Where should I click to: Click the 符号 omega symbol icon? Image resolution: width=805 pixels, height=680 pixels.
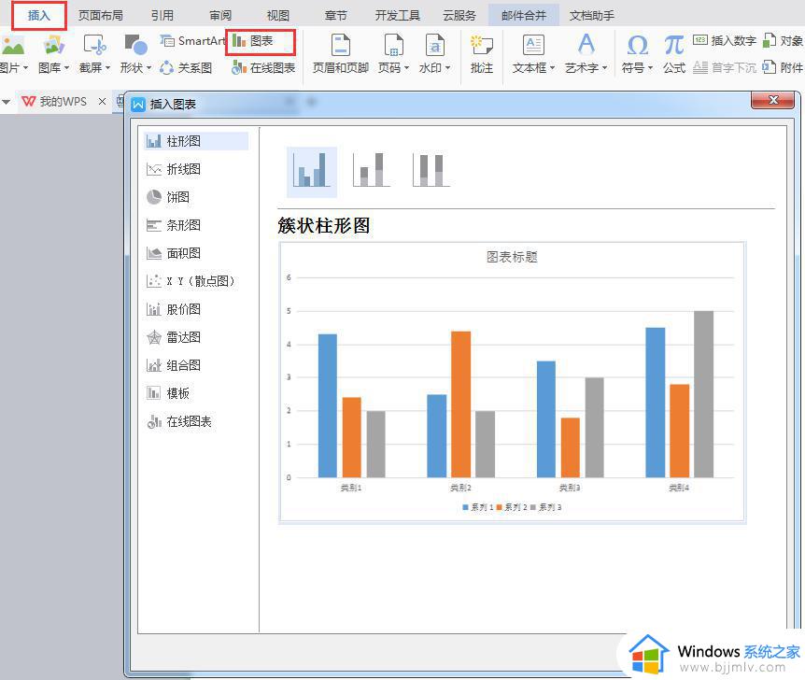(x=637, y=45)
